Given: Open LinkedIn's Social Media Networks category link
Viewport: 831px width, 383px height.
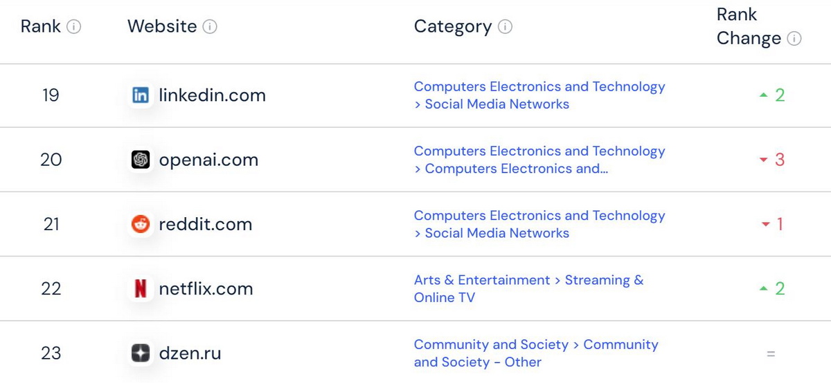Looking at the screenshot, I should (497, 104).
